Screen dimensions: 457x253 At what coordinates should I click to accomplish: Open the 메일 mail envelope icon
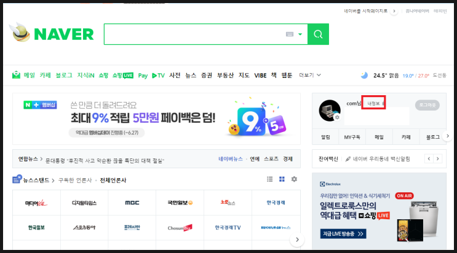(x=17, y=75)
